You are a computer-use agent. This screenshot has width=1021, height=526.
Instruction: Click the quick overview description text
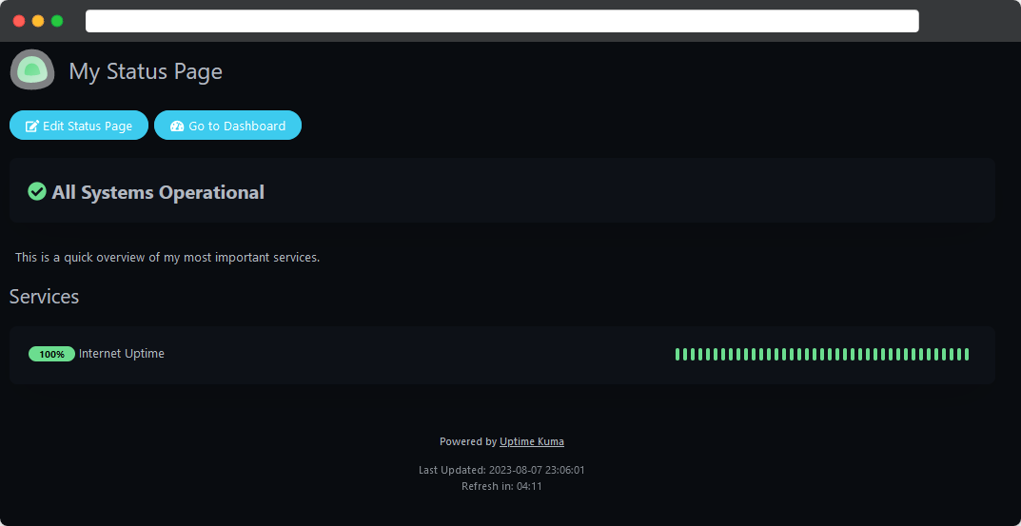pyautogui.click(x=167, y=257)
